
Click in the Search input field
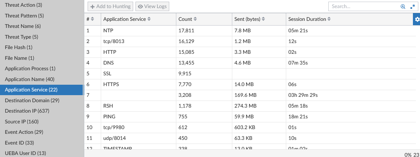tap(364, 6)
